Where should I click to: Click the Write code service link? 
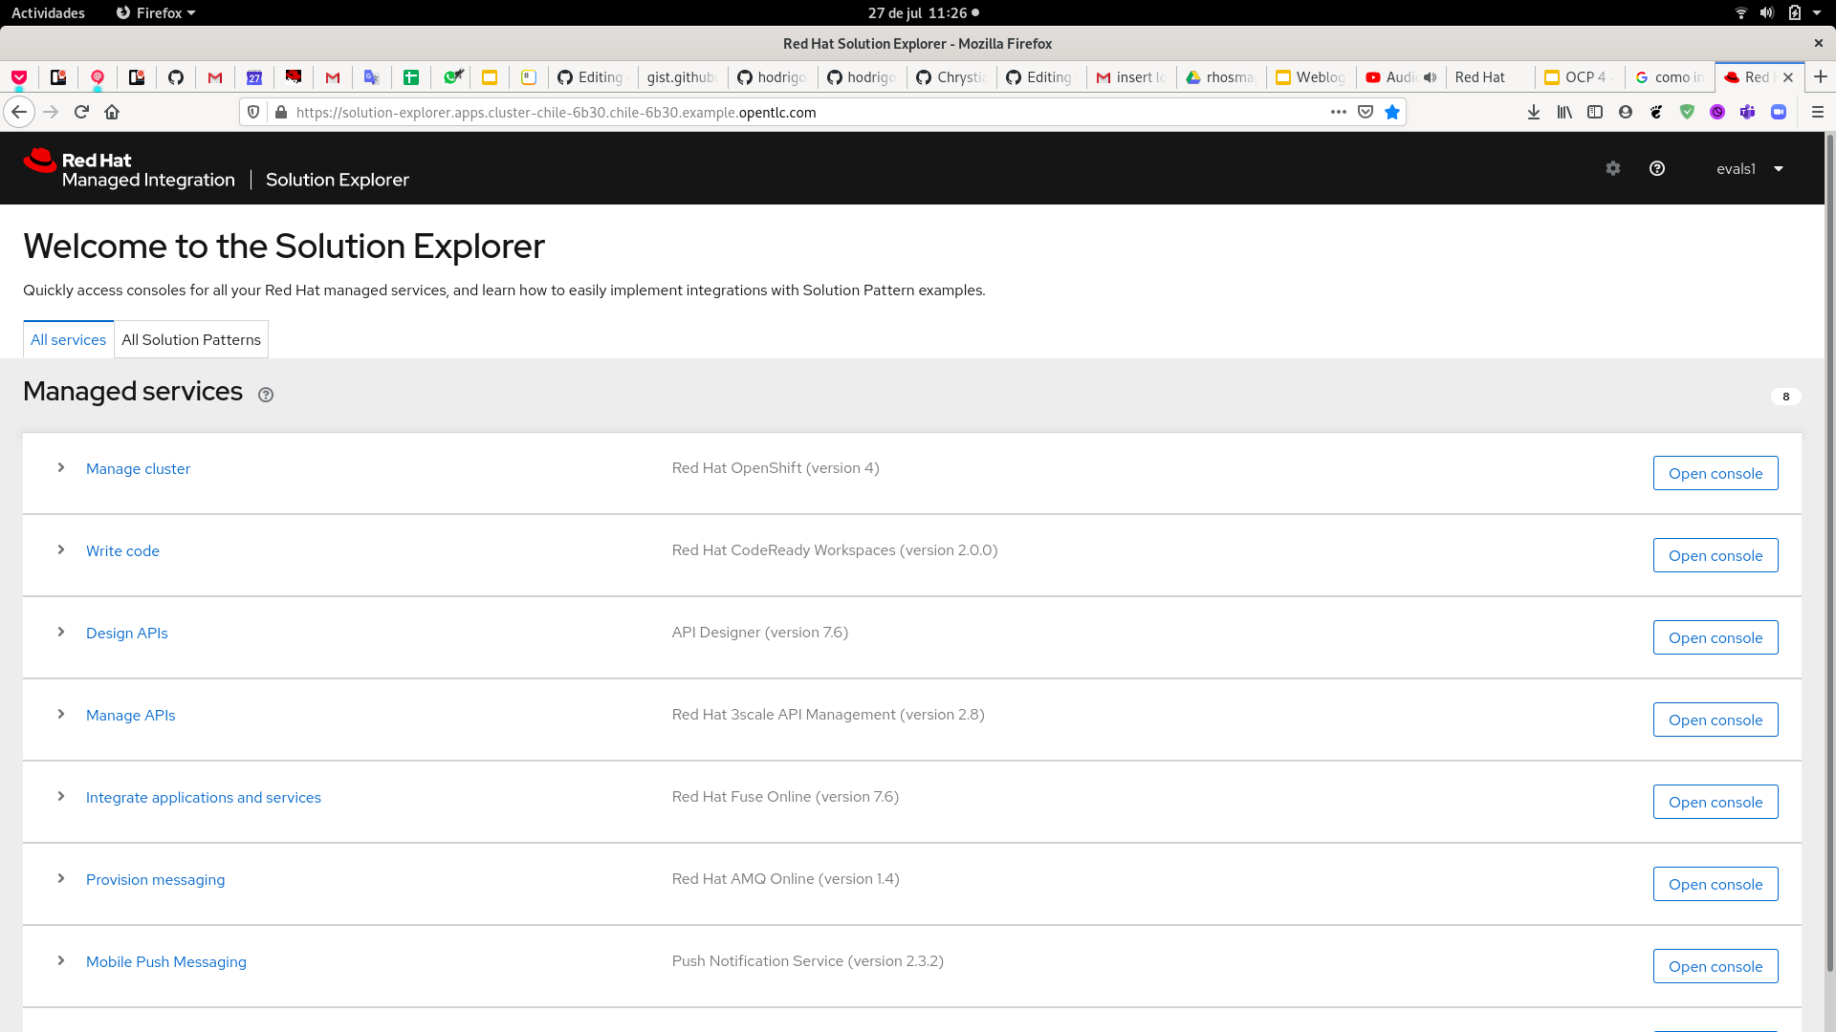pyautogui.click(x=122, y=550)
